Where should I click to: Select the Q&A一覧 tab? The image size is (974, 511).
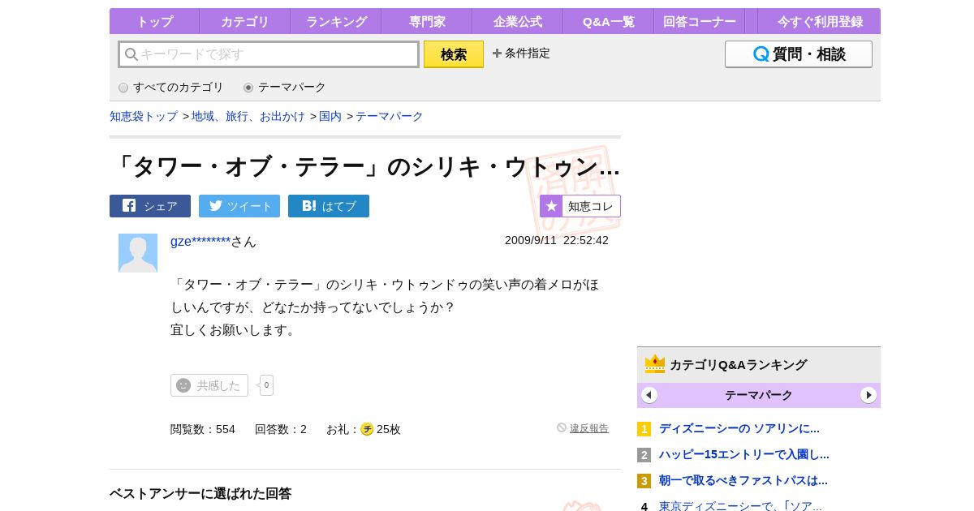(609, 22)
